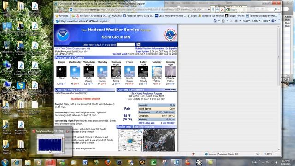Click the Google search box
The height and width of the screenshot is (166, 295).
pyautogui.click(x=249, y=9)
